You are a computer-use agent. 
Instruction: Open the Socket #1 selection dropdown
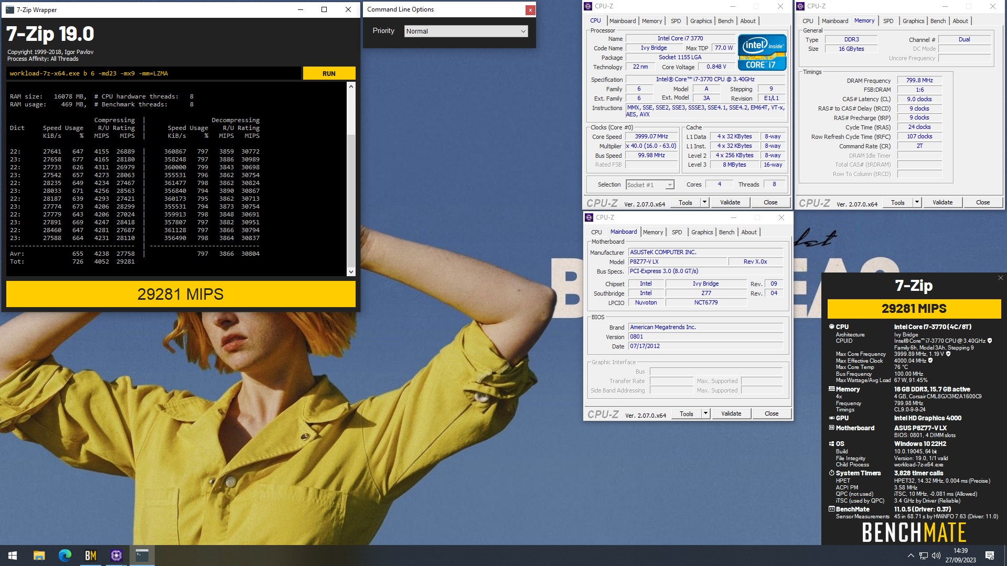tap(650, 185)
